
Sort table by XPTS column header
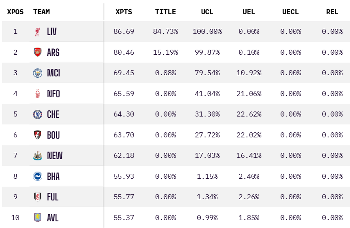coord(124,12)
